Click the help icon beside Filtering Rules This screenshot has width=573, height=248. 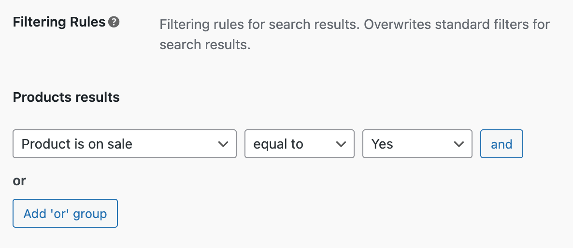click(x=114, y=22)
